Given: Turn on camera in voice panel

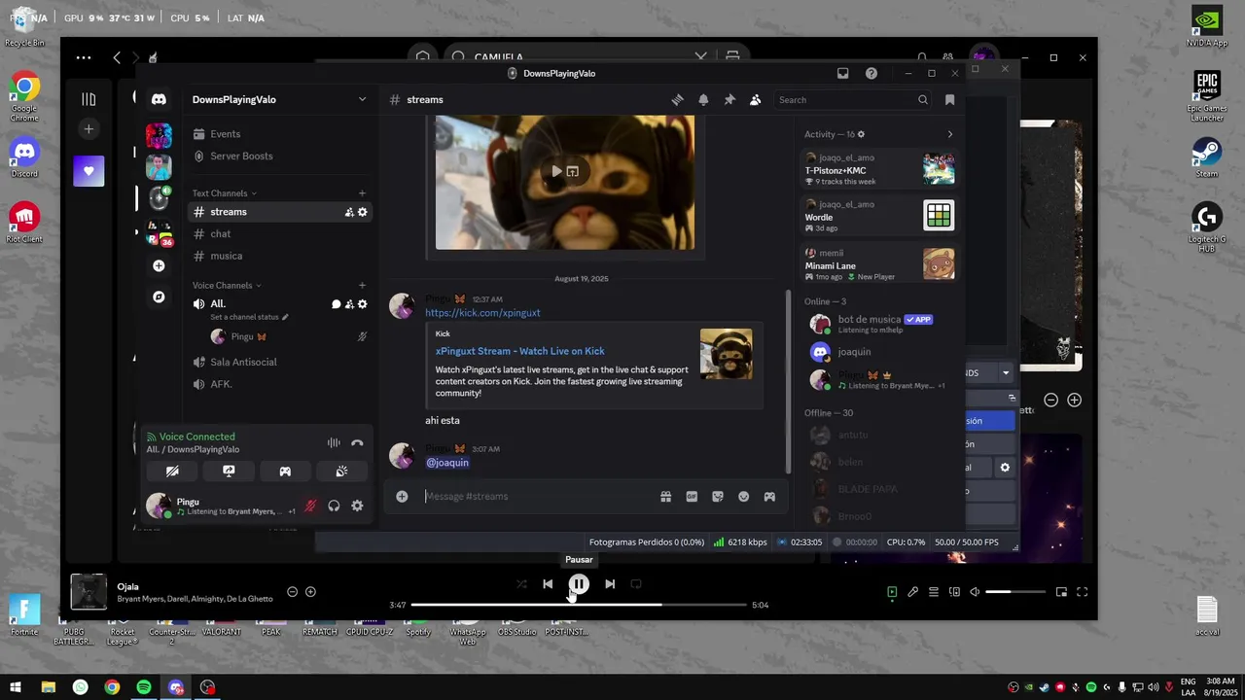Looking at the screenshot, I should coord(172,471).
